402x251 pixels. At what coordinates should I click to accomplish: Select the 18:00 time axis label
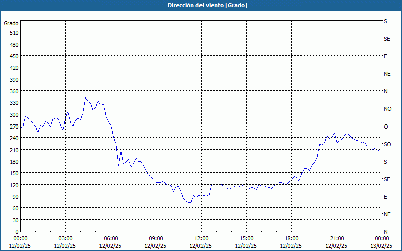[291, 239]
